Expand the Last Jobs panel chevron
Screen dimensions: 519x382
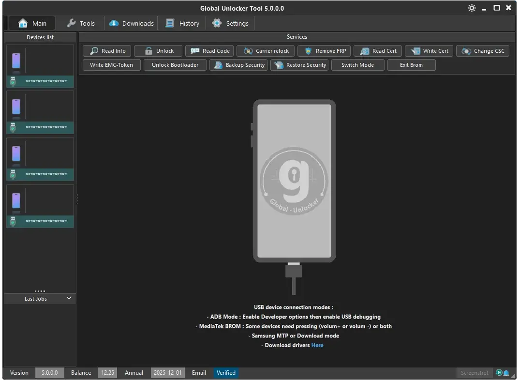click(69, 298)
